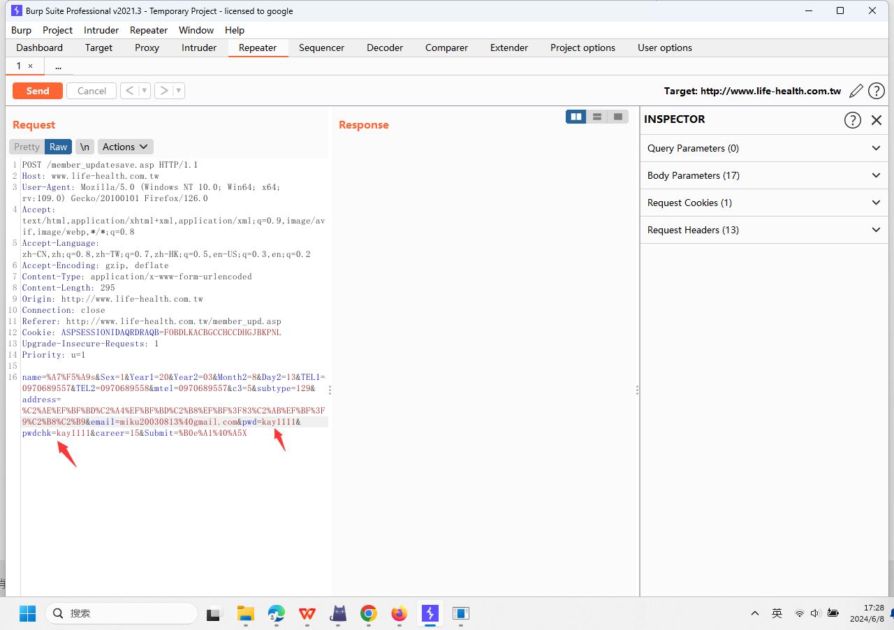Expand Query Parameters (0) section
Image resolution: width=894 pixels, height=630 pixels.
click(x=764, y=148)
